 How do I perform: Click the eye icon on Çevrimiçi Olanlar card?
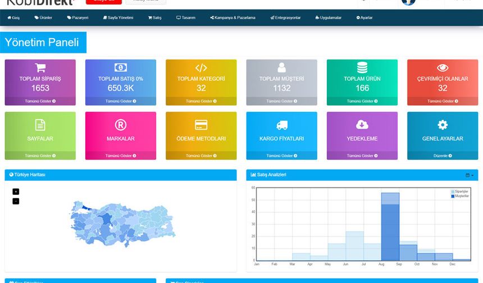tap(443, 67)
